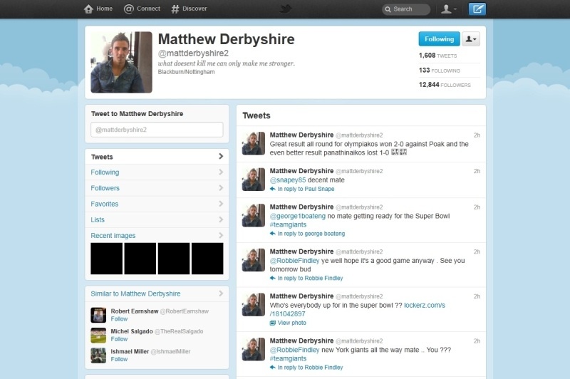Click In reply to Paul Snape
Image resolution: width=570 pixels, height=379 pixels.
pos(306,189)
